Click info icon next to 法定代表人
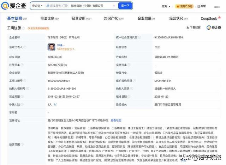Image resolution: width=226 pixels, height=165 pixels. coord(25,47)
